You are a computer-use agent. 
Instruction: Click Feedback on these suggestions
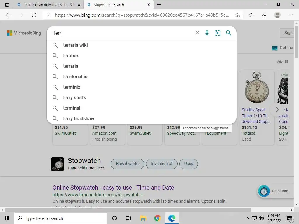pos(206,128)
